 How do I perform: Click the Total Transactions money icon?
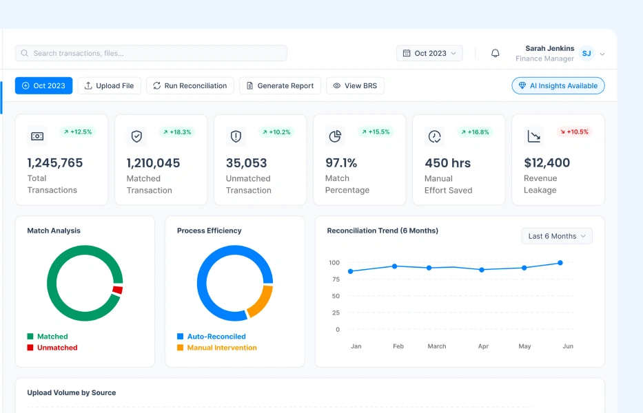[37, 136]
